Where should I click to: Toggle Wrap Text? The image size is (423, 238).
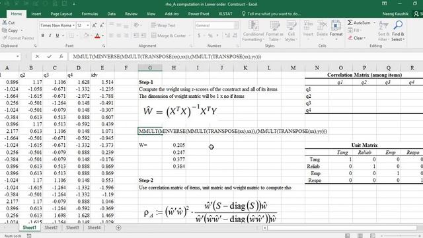[163, 25]
